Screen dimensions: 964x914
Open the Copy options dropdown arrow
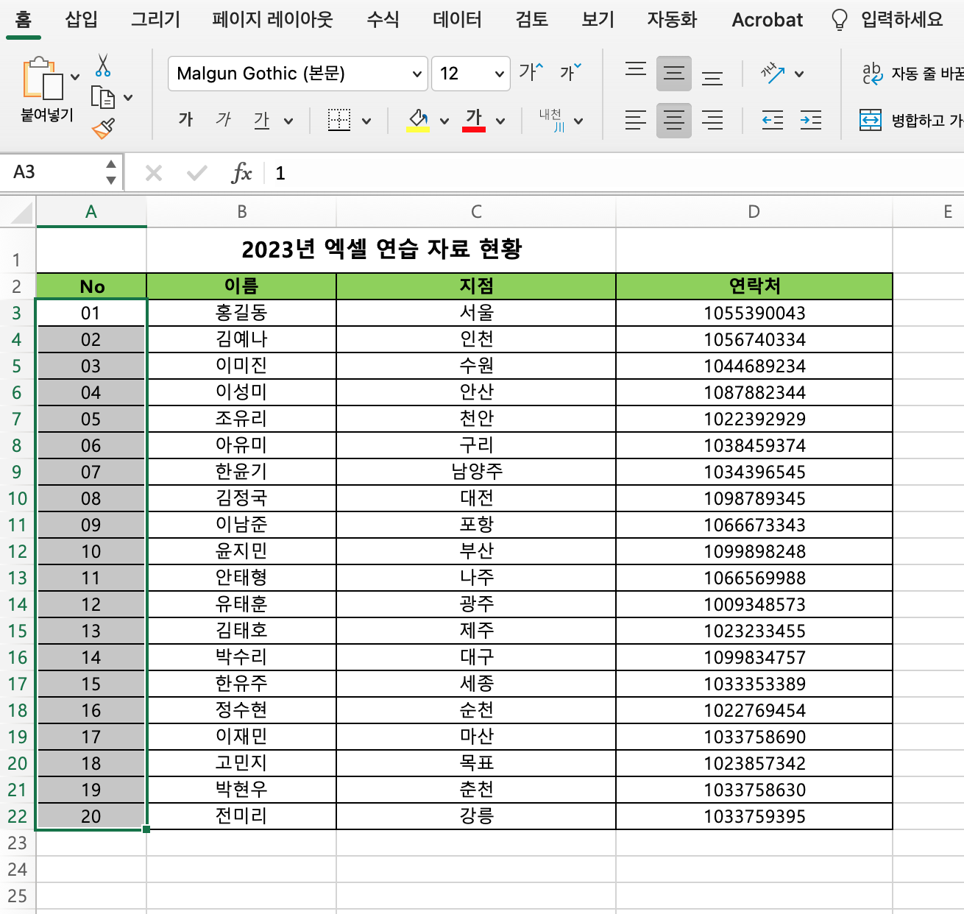point(128,97)
